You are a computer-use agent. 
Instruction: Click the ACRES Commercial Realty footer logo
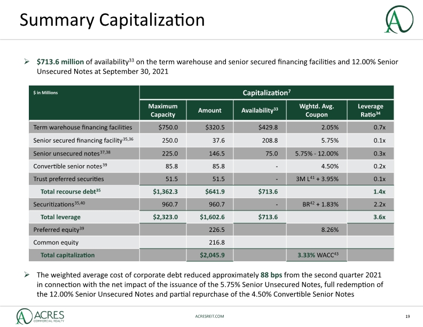[x=41, y=316]
